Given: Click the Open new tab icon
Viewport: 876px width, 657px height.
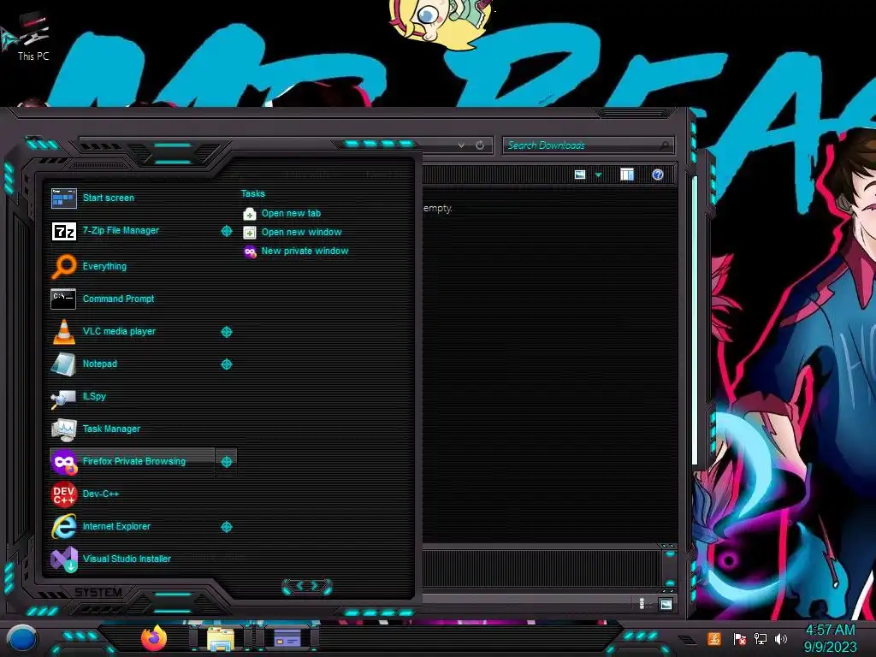Looking at the screenshot, I should pos(250,214).
